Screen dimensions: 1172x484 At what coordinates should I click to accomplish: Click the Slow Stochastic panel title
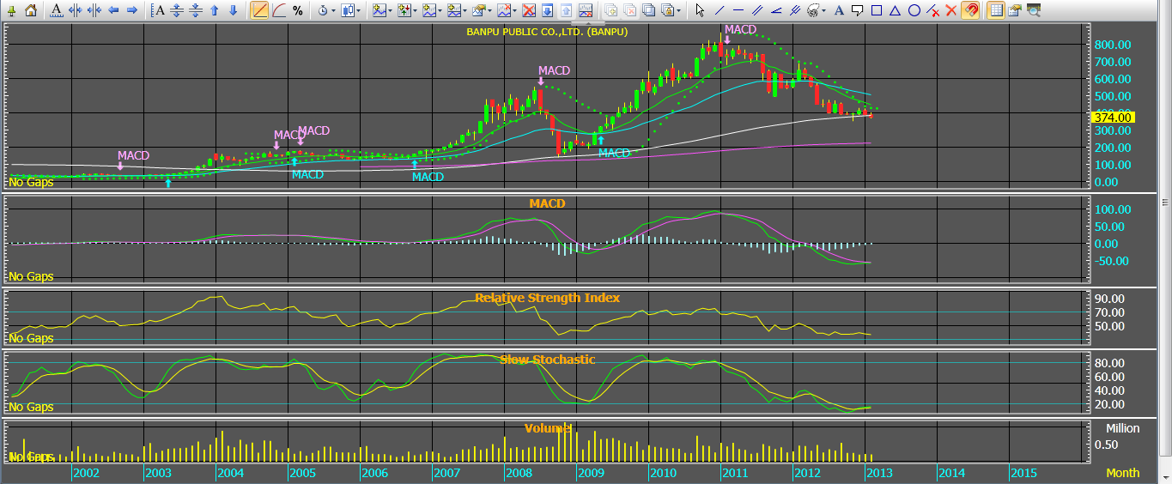(x=547, y=360)
